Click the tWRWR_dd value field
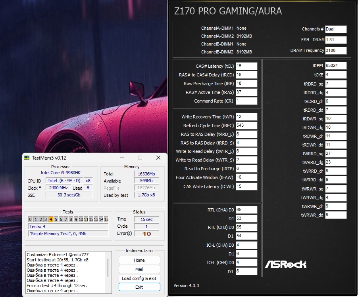This screenshot has height=297, width=358. (336, 215)
